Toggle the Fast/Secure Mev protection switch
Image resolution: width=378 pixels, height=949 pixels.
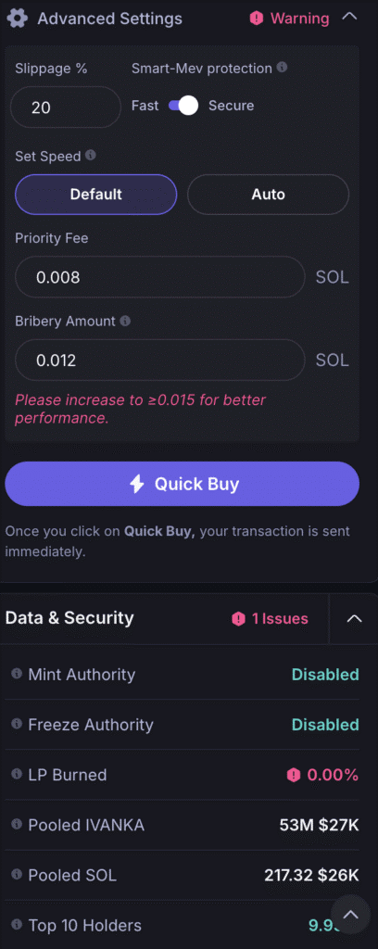tap(183, 106)
